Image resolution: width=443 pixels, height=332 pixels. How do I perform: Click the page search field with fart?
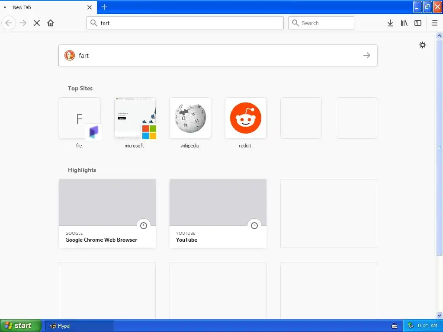coord(218,55)
